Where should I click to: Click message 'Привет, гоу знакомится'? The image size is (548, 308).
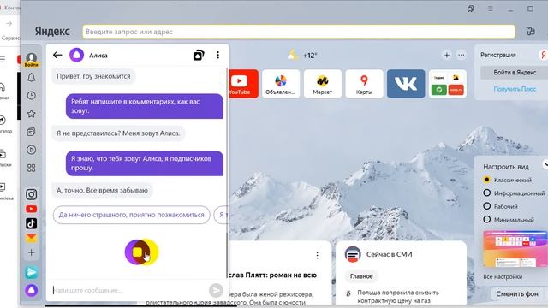(x=93, y=76)
